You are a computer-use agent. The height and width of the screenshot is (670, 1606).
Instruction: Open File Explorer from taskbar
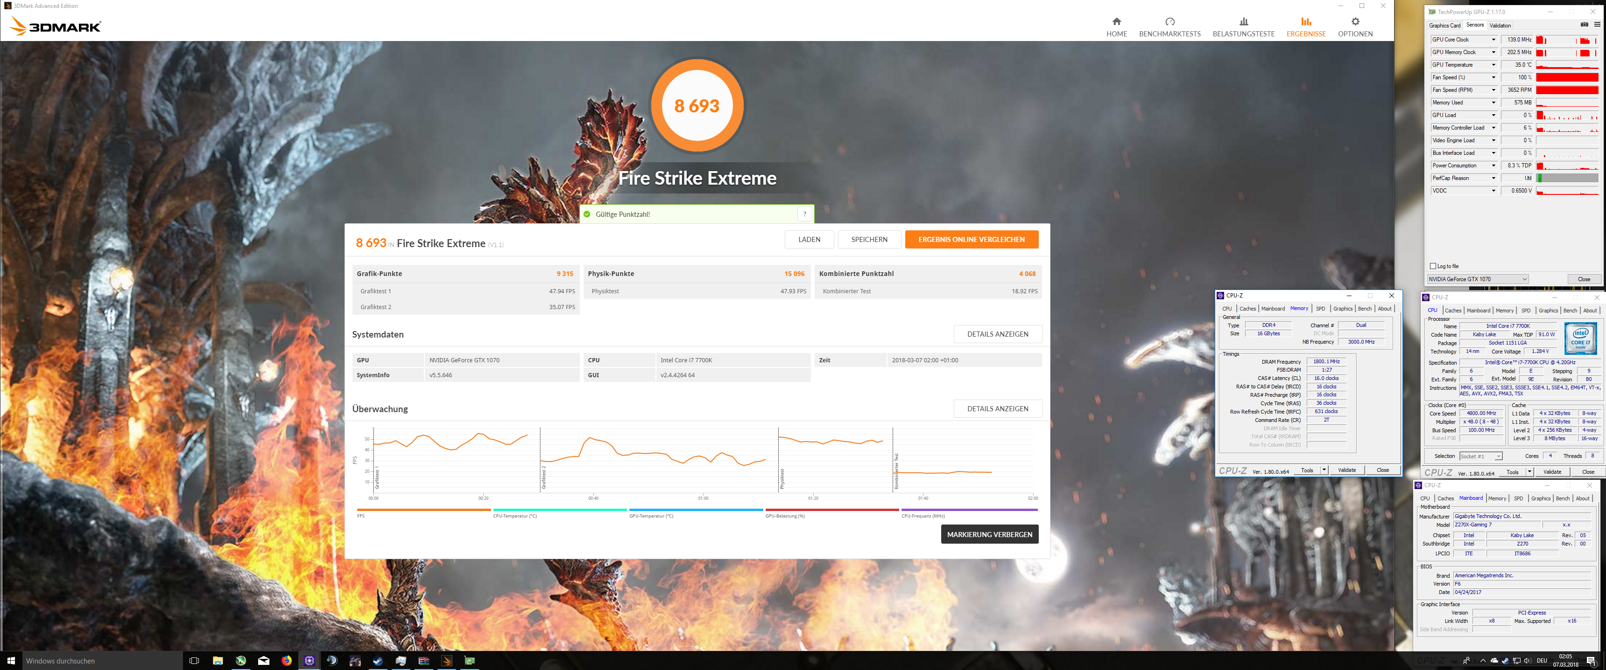[x=218, y=661]
